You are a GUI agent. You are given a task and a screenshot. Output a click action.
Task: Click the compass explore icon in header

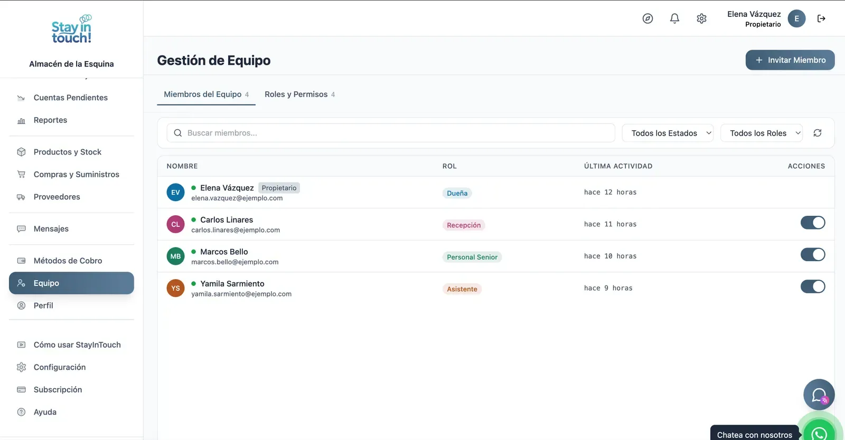tap(647, 18)
